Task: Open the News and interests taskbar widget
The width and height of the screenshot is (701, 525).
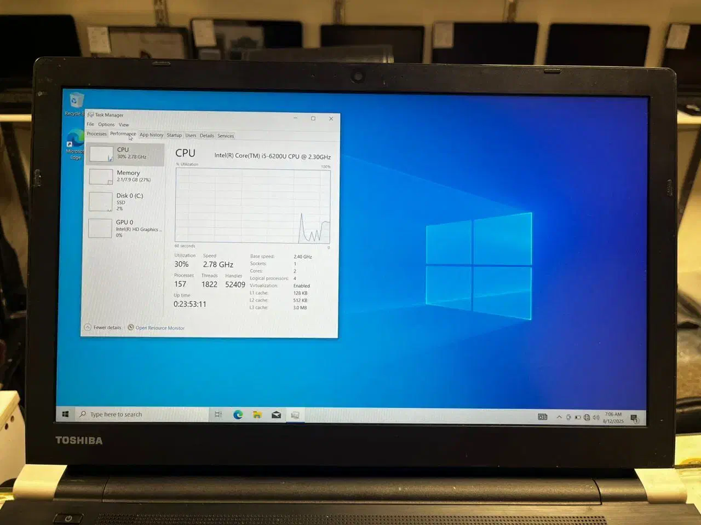Action: pyautogui.click(x=542, y=417)
